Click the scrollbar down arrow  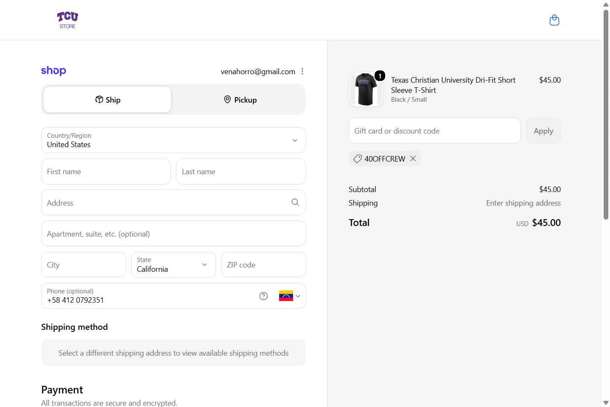606,402
